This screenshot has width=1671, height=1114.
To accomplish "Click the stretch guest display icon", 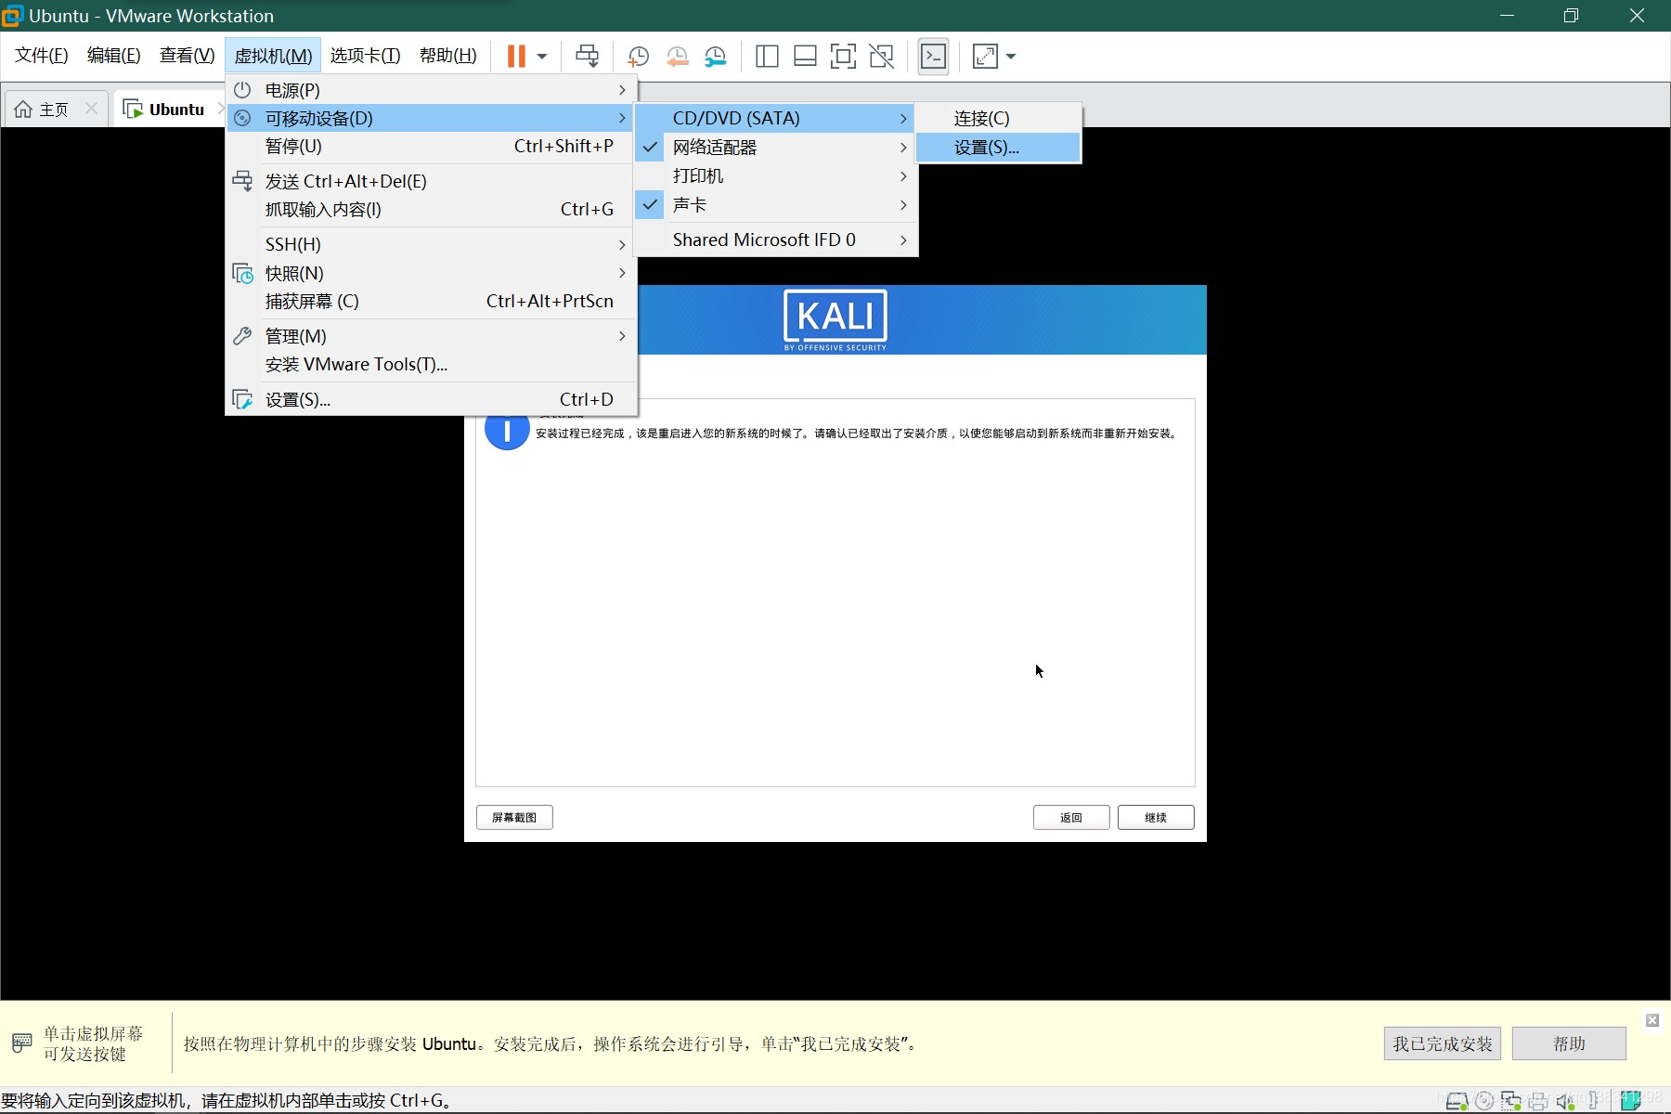I will click(985, 57).
